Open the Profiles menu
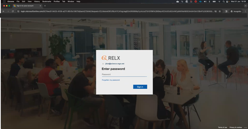The height and width of the screenshot is (129, 248). click(x=57, y=1)
